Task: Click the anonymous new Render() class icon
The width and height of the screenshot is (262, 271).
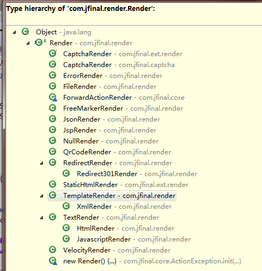Action: [x=53, y=261]
